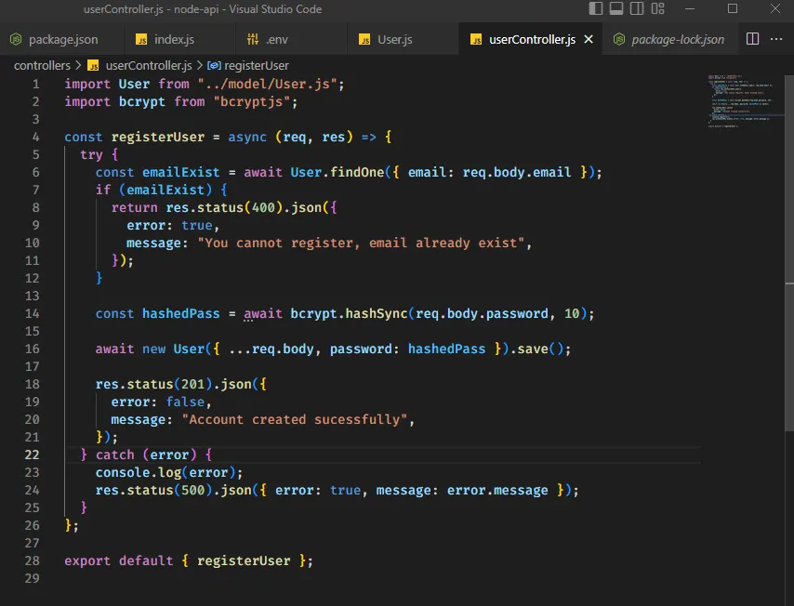794x606 pixels.
Task: Select the userController.js tab
Action: point(531,39)
